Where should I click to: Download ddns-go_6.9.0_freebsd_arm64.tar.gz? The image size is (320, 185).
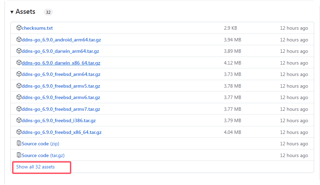[61, 74]
